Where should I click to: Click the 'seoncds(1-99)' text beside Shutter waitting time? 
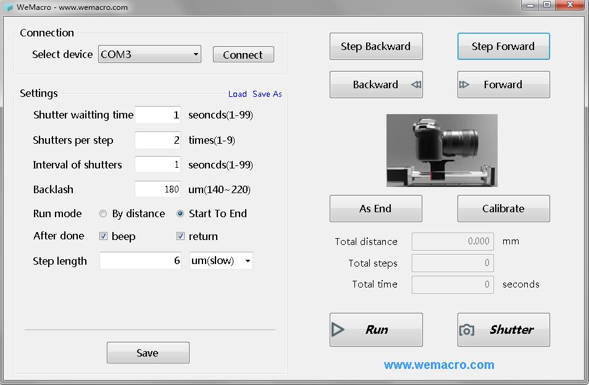pos(220,115)
